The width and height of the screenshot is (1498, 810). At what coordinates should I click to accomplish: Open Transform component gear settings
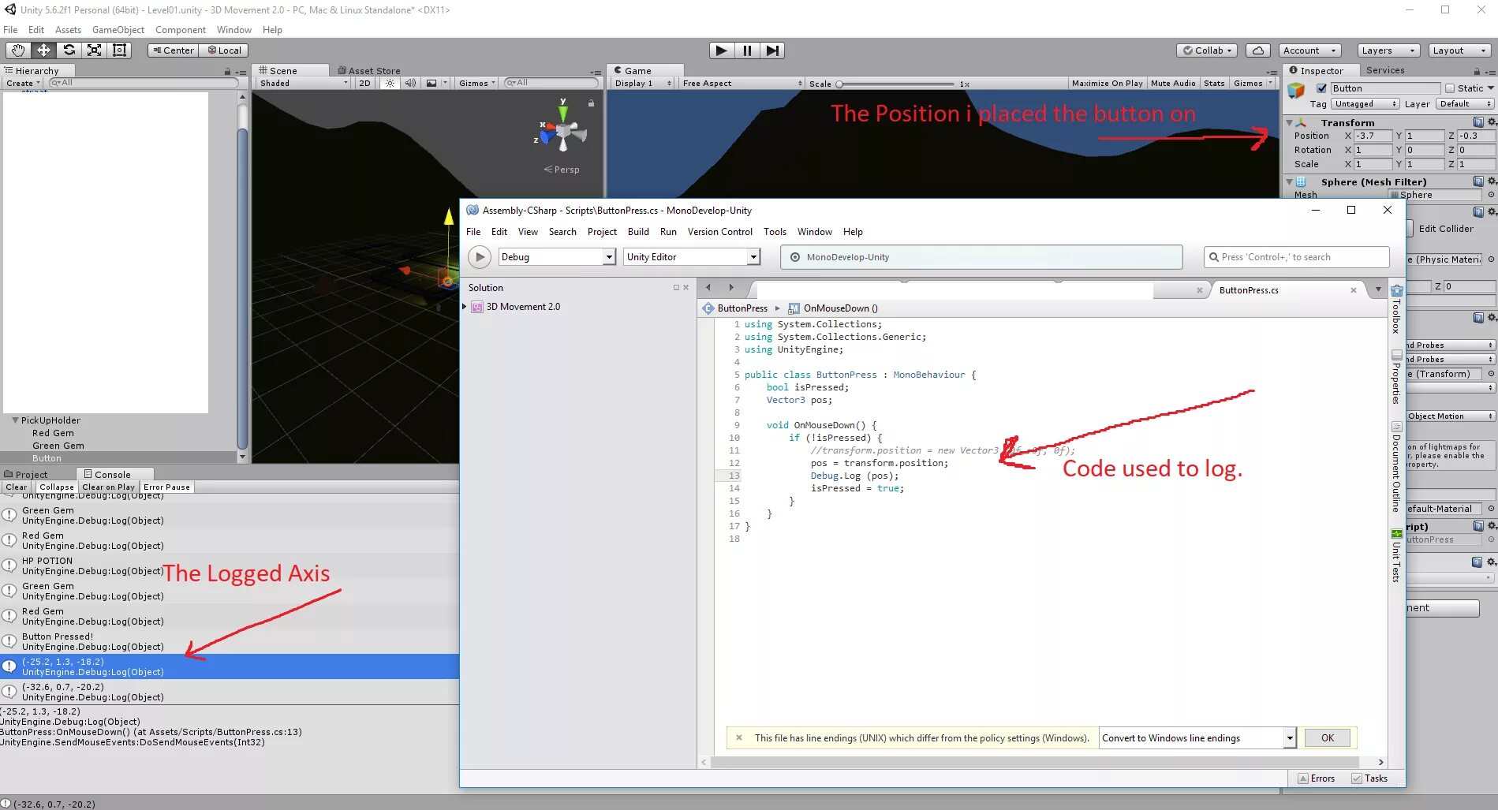1491,122
